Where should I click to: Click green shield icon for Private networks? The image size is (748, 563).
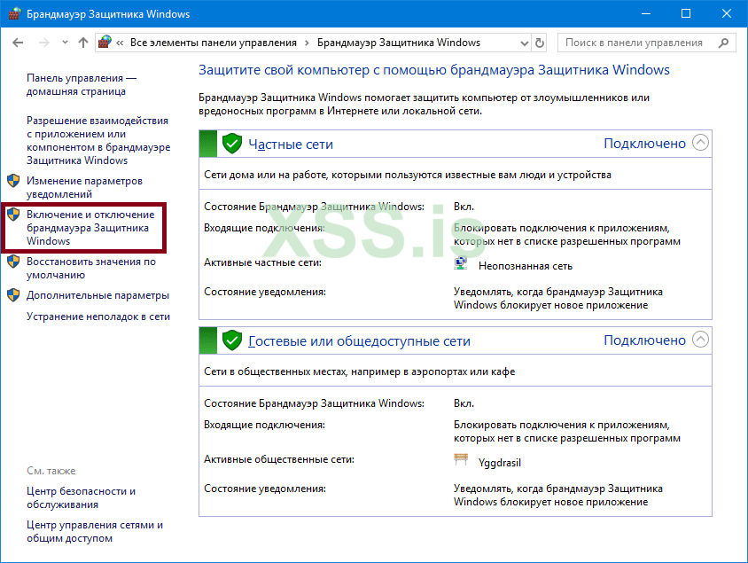pos(232,143)
